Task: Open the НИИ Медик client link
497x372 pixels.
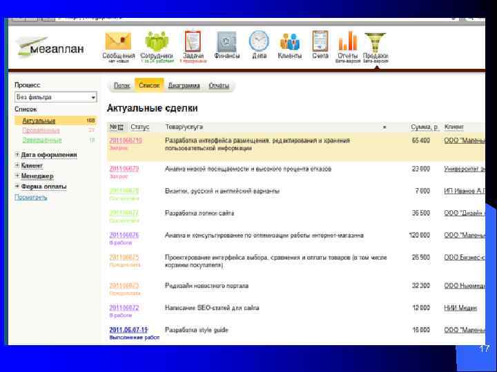Action: click(x=460, y=308)
